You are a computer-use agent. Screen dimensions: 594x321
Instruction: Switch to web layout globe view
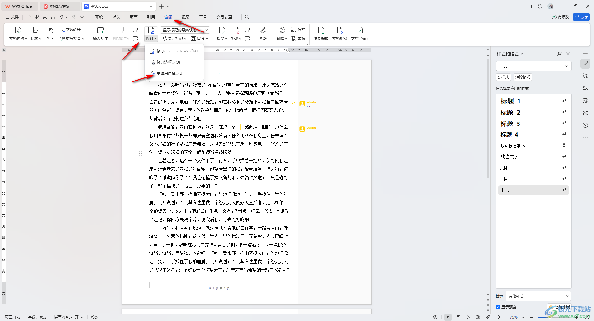click(478, 317)
